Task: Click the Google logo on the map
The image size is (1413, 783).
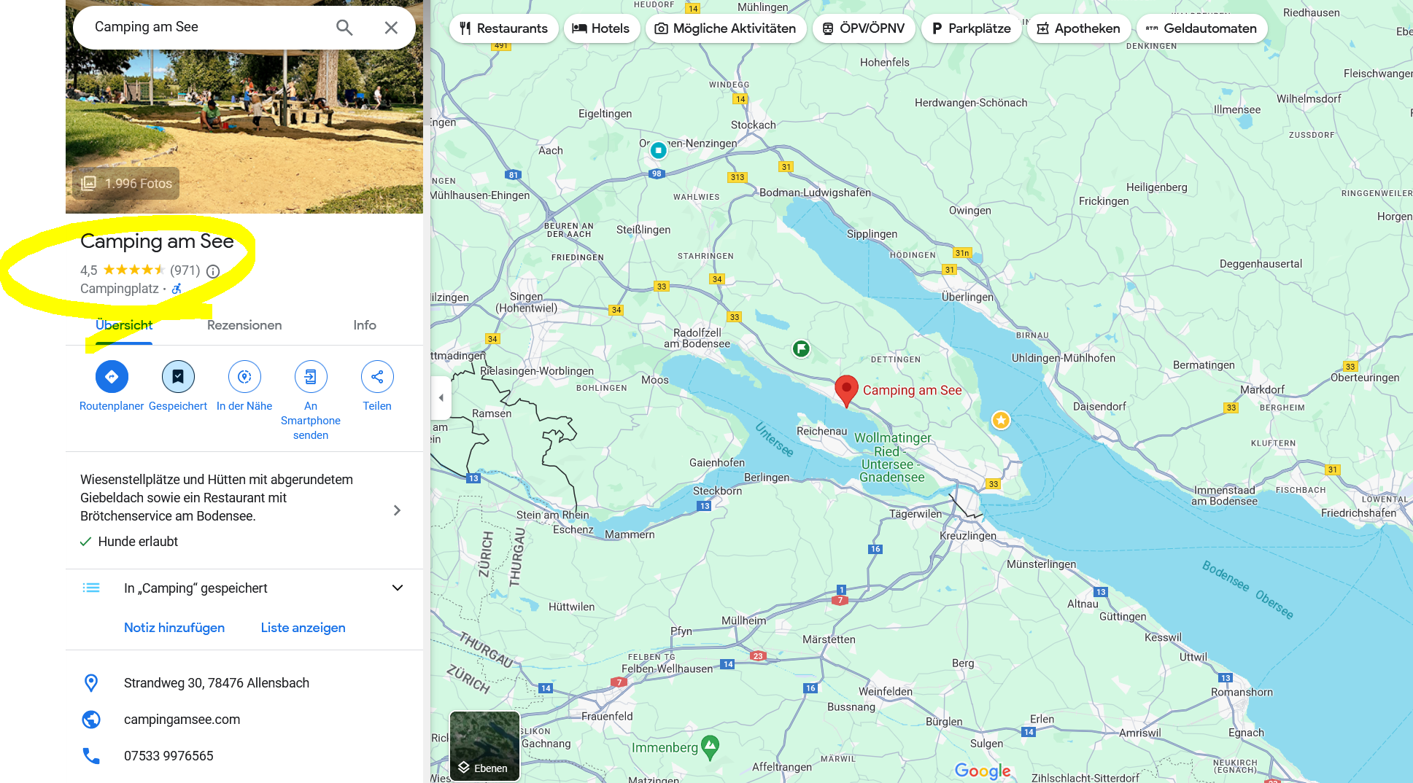Action: tap(983, 771)
